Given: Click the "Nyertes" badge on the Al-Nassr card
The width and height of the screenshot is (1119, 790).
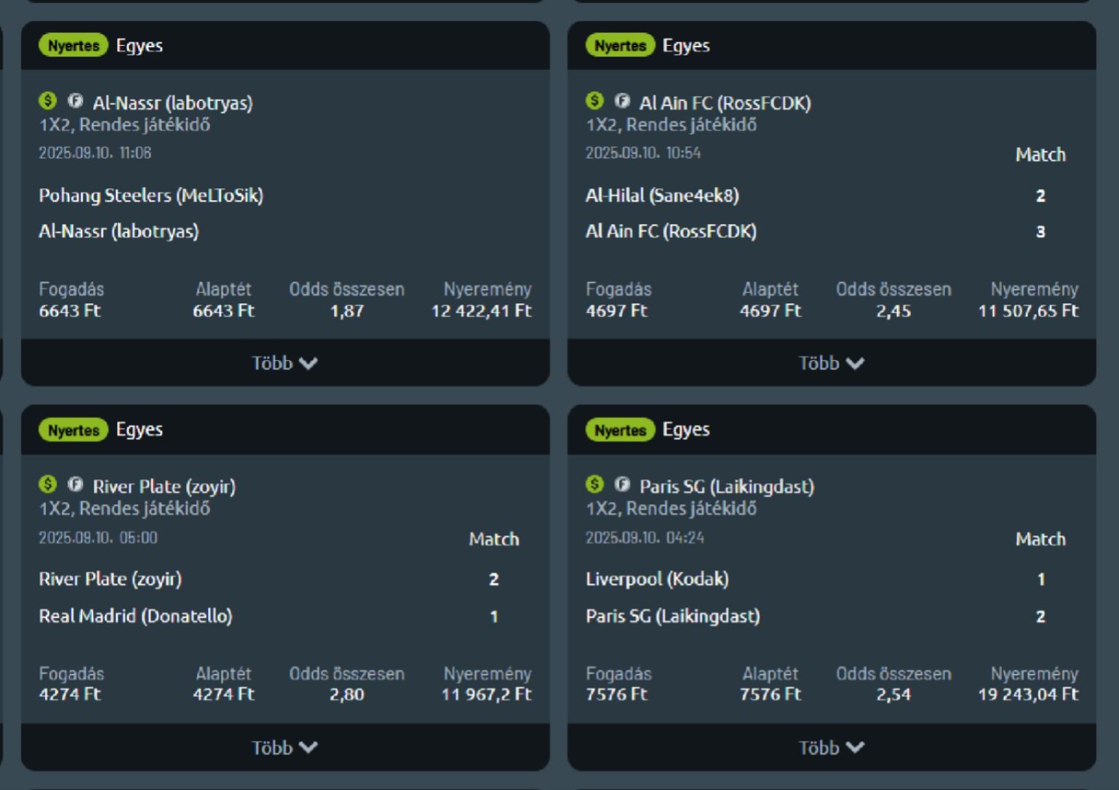Looking at the screenshot, I should 73,46.
